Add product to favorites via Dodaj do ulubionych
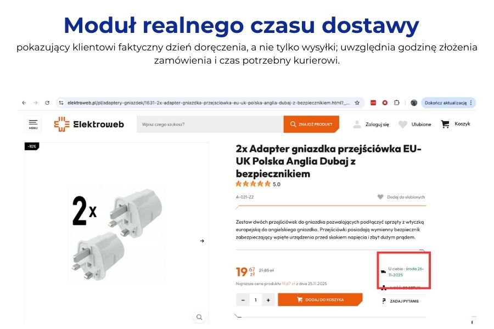 (401, 197)
